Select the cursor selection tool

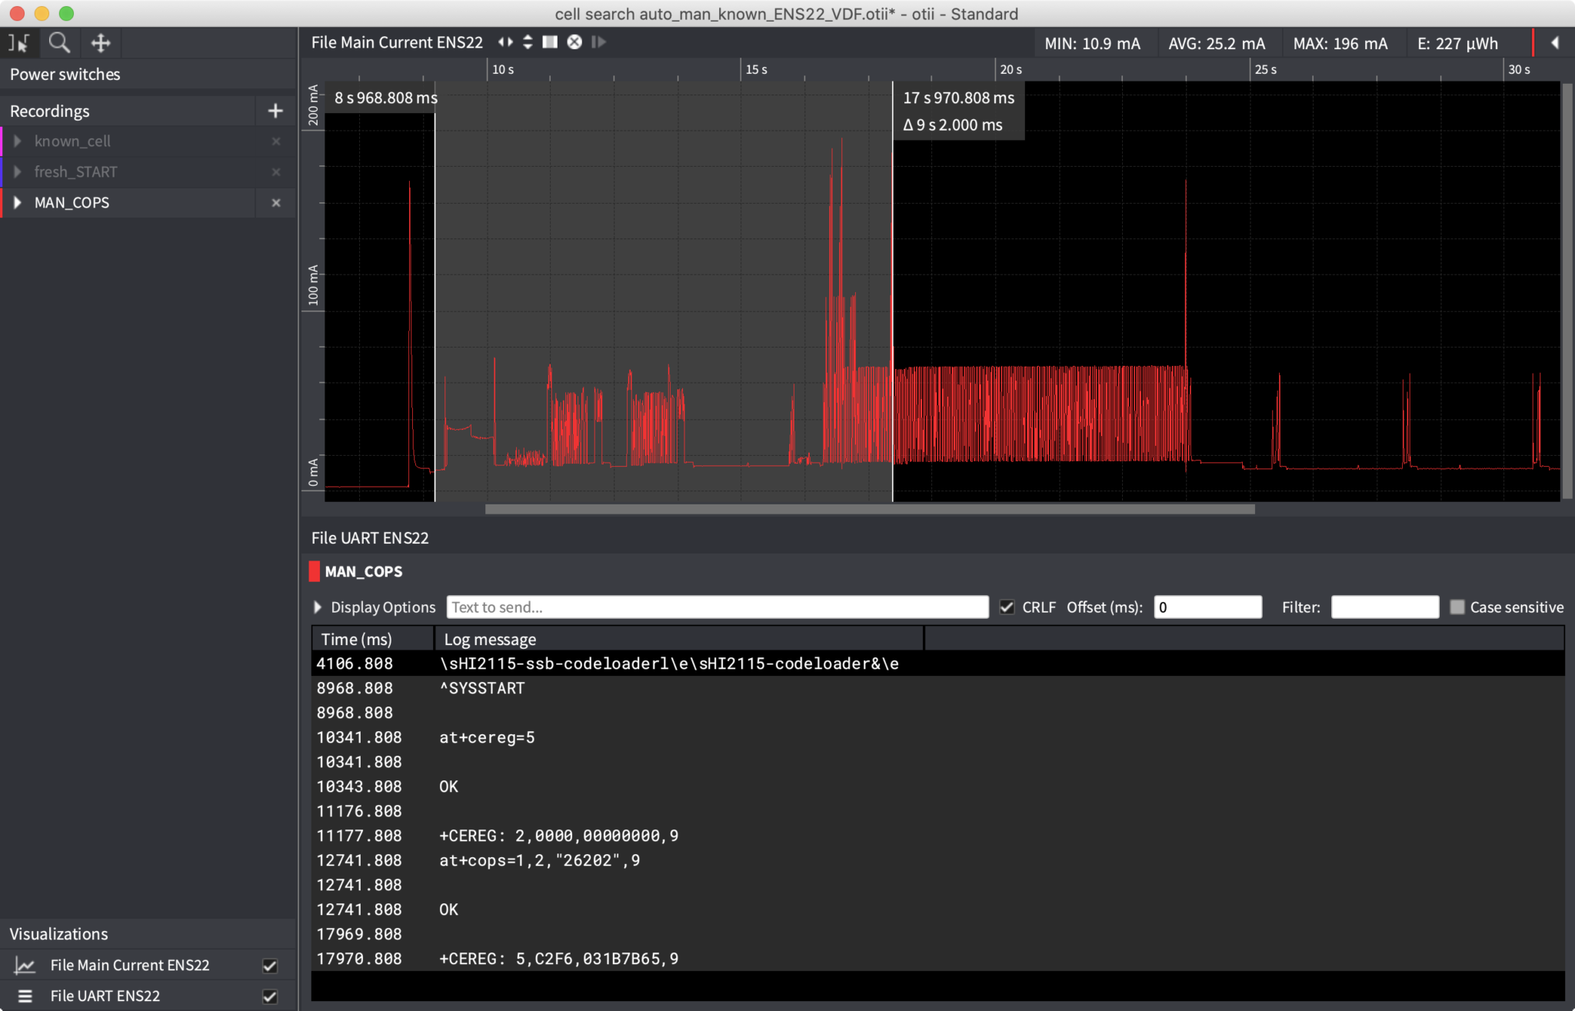(x=18, y=42)
